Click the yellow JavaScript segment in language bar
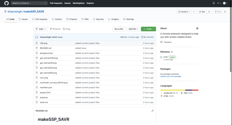 coord(173,90)
